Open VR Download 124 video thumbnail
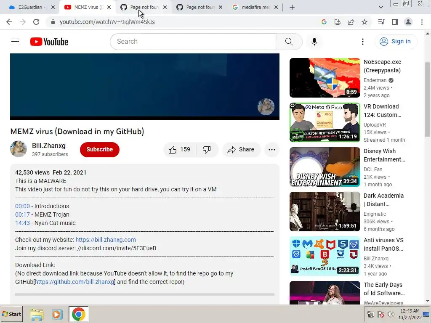The width and height of the screenshot is (431, 323). (x=325, y=122)
